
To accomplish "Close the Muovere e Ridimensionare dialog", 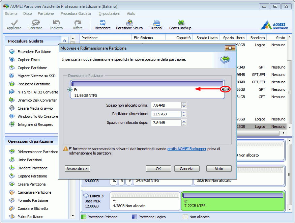I will point(230,48).
